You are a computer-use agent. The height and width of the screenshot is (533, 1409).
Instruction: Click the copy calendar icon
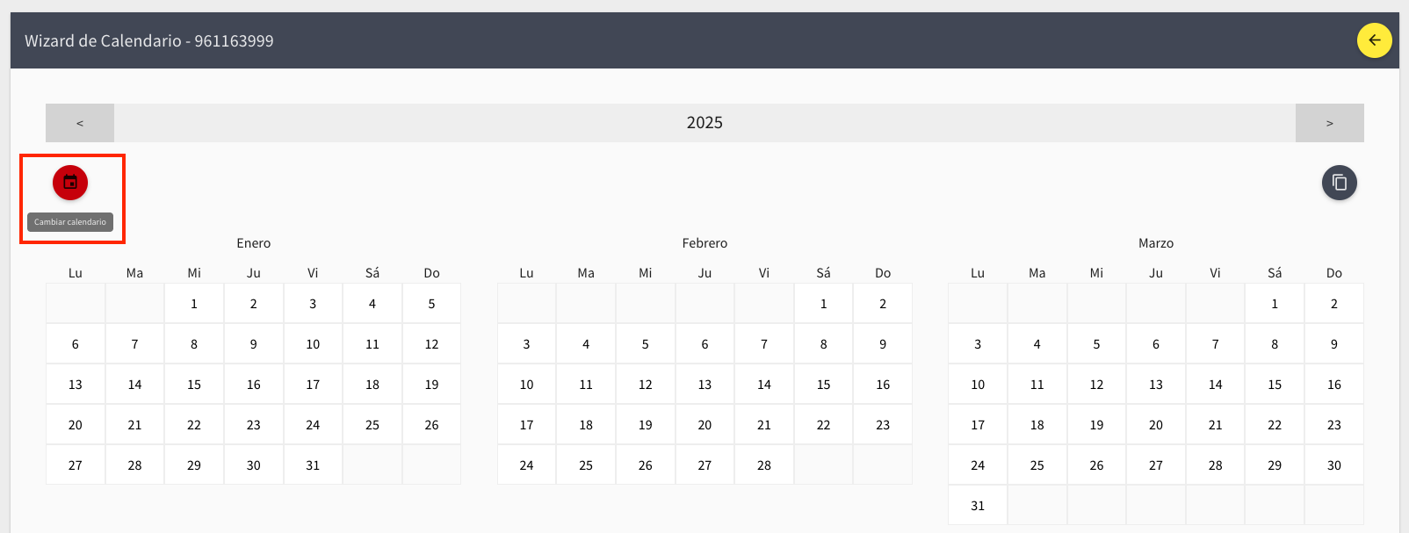(1340, 183)
